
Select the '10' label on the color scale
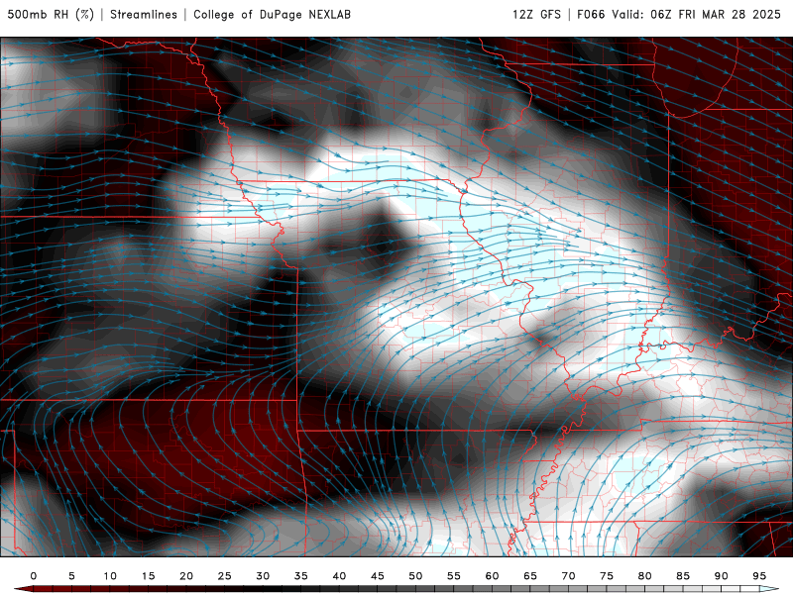(x=110, y=576)
